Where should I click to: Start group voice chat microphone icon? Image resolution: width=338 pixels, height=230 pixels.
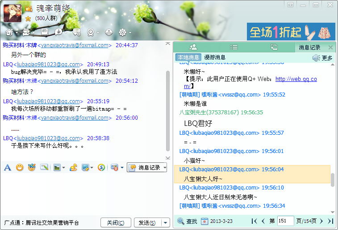click(x=58, y=32)
